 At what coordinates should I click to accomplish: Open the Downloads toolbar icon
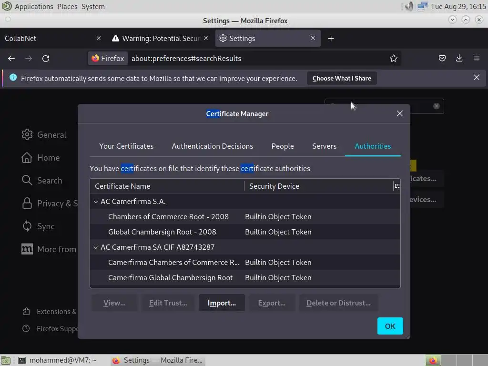click(x=459, y=58)
